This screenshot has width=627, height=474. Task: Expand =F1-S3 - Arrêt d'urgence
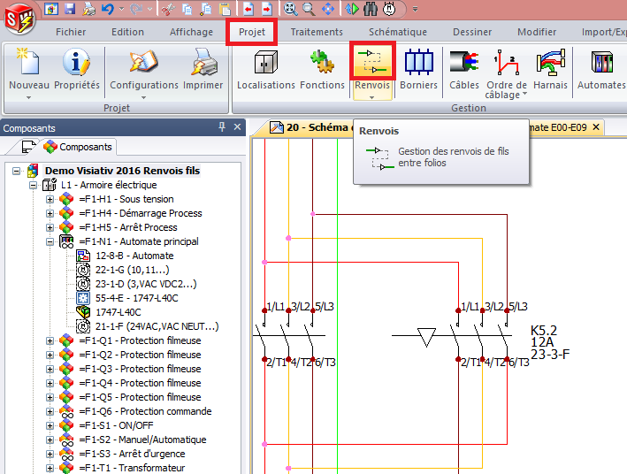(50, 454)
